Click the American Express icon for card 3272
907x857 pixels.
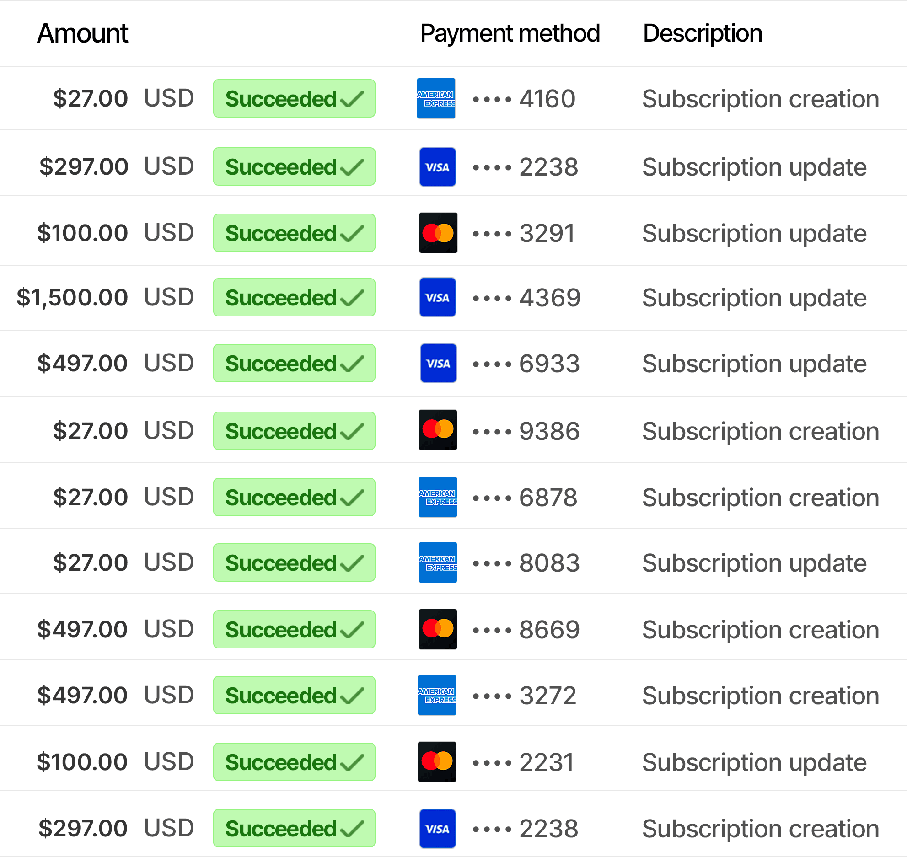(x=437, y=695)
